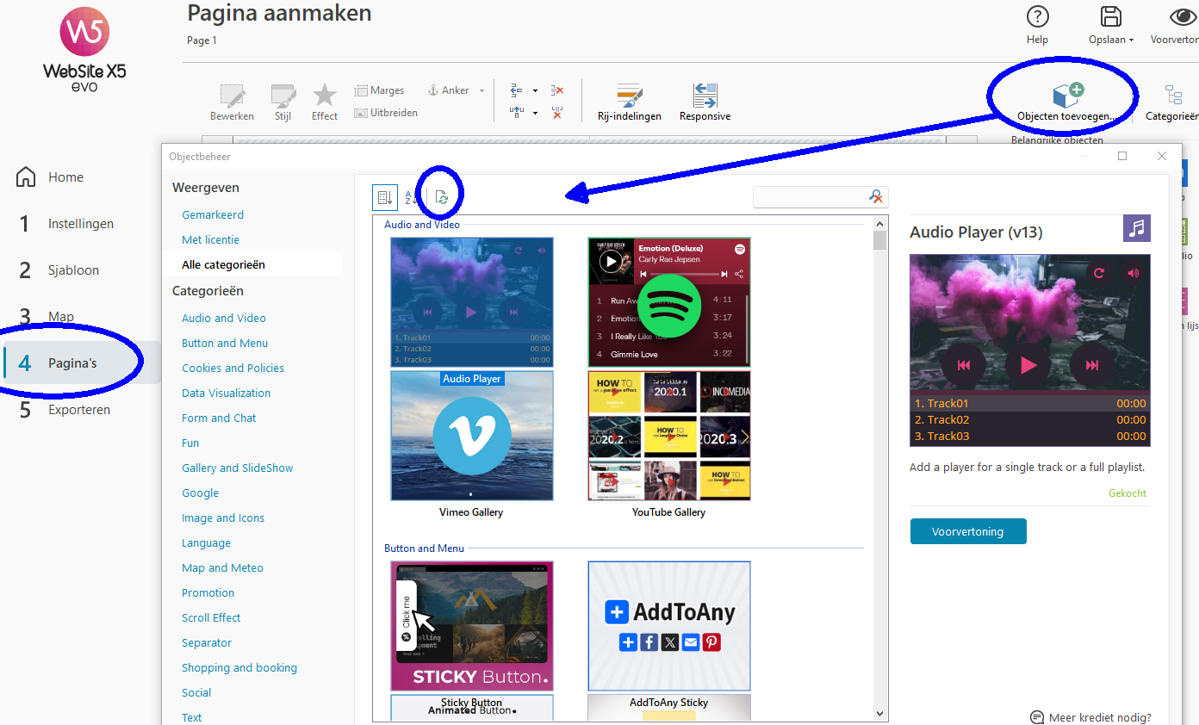Click the insert column icon

coord(517,113)
